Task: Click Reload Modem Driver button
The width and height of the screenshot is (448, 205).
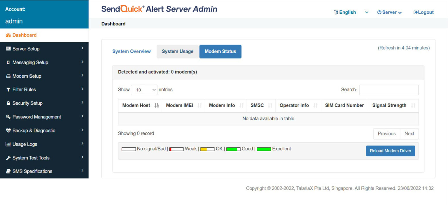Action: tap(391, 151)
